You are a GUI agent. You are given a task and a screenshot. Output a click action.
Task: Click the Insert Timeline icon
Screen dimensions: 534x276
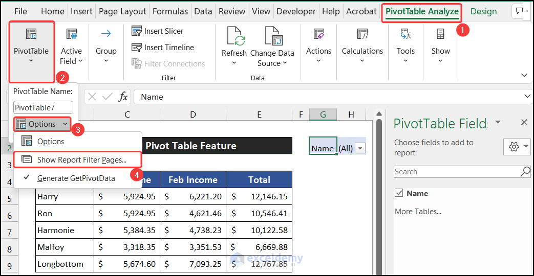coord(137,48)
